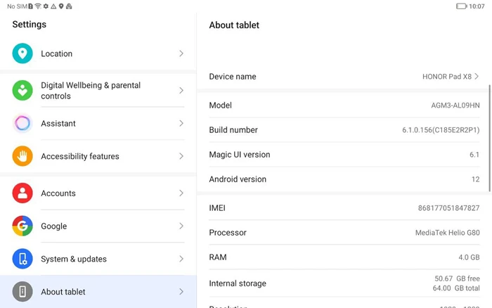Tap the warning triangle status icon
The image size is (492, 308).
tap(53, 6)
